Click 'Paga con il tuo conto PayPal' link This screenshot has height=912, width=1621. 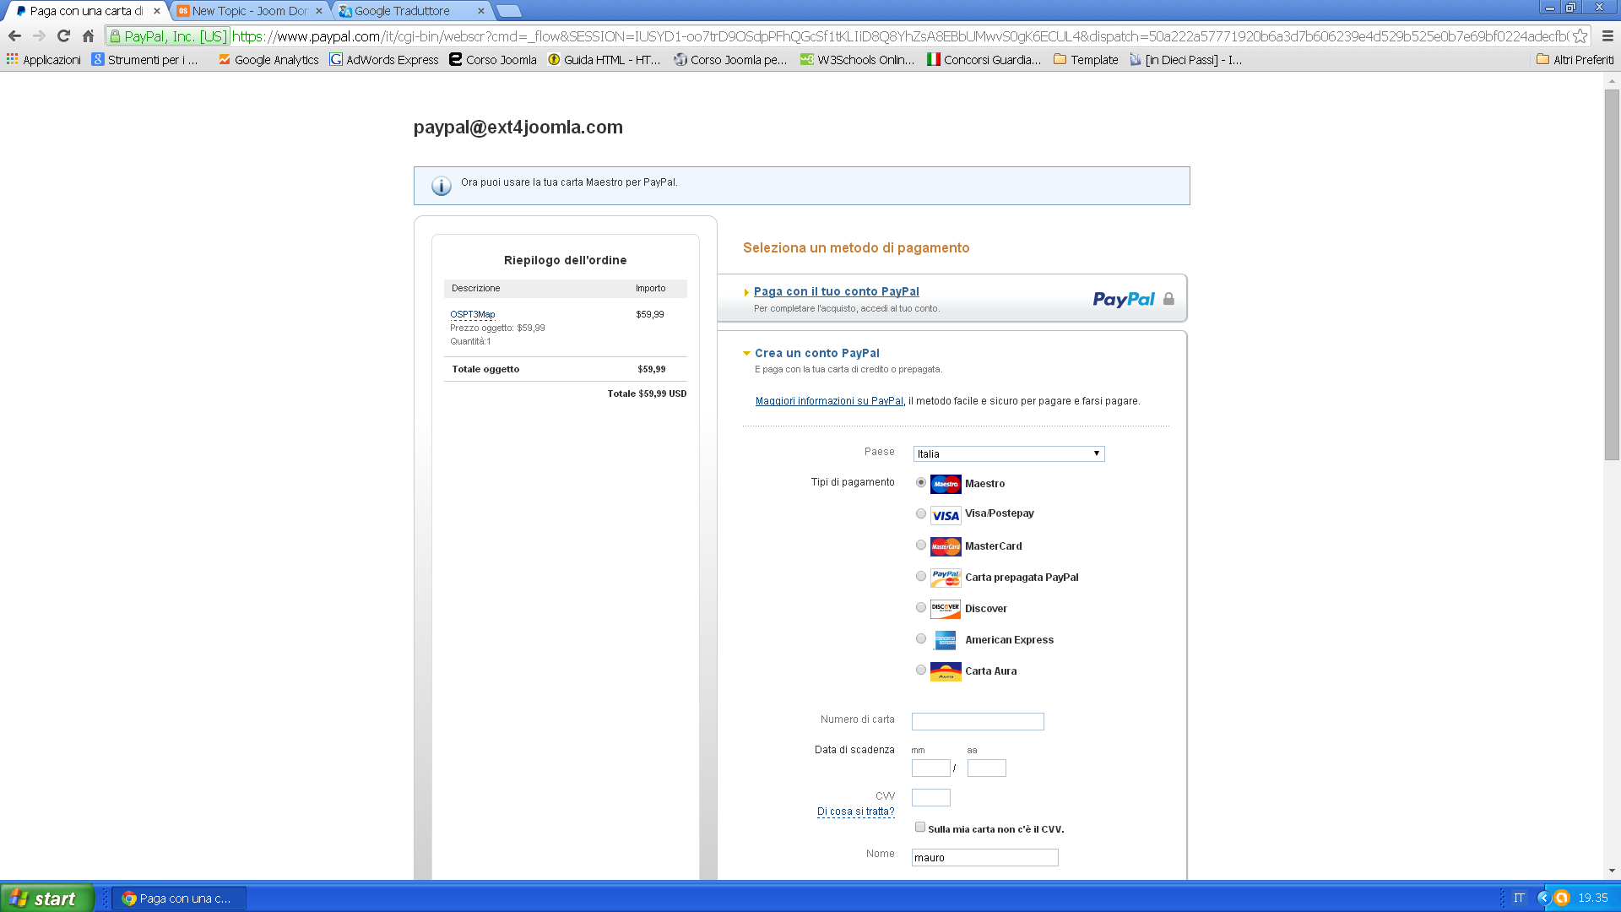[x=837, y=291]
